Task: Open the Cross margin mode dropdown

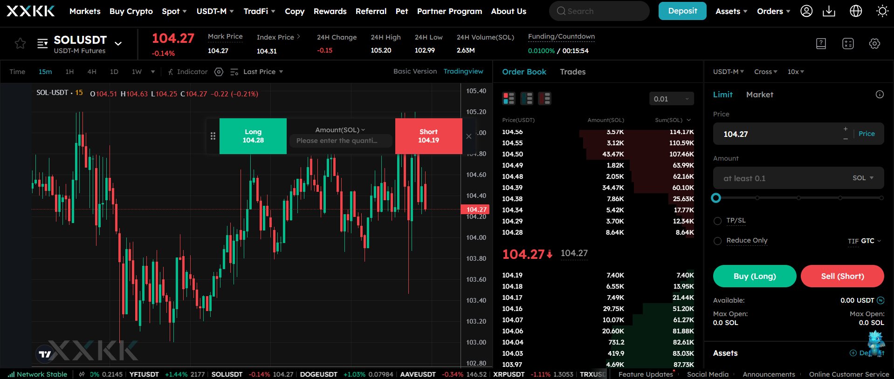Action: pyautogui.click(x=765, y=72)
